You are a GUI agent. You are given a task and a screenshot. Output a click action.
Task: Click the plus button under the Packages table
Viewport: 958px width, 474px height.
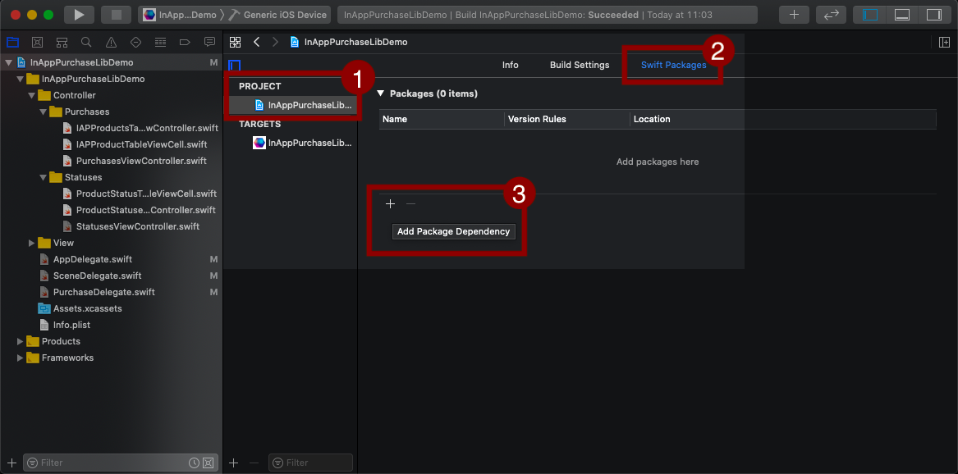391,203
